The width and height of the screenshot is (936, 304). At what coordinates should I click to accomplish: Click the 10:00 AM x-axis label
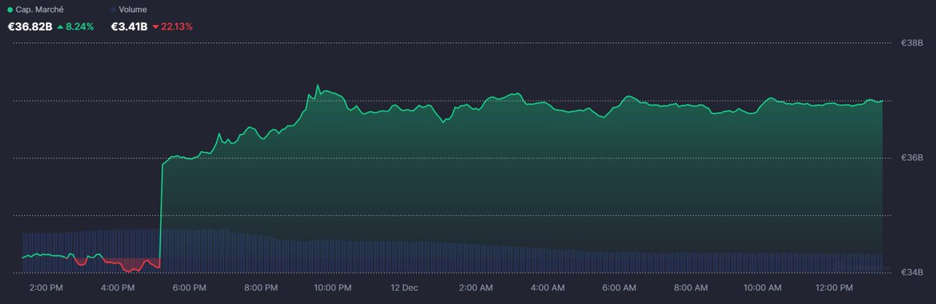(763, 288)
